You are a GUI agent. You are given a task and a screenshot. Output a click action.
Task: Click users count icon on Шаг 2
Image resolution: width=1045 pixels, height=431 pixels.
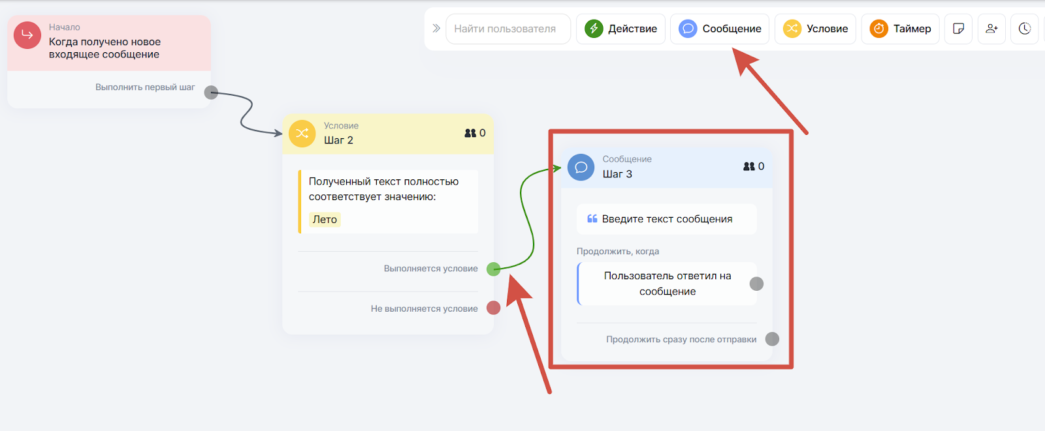pyautogui.click(x=470, y=133)
